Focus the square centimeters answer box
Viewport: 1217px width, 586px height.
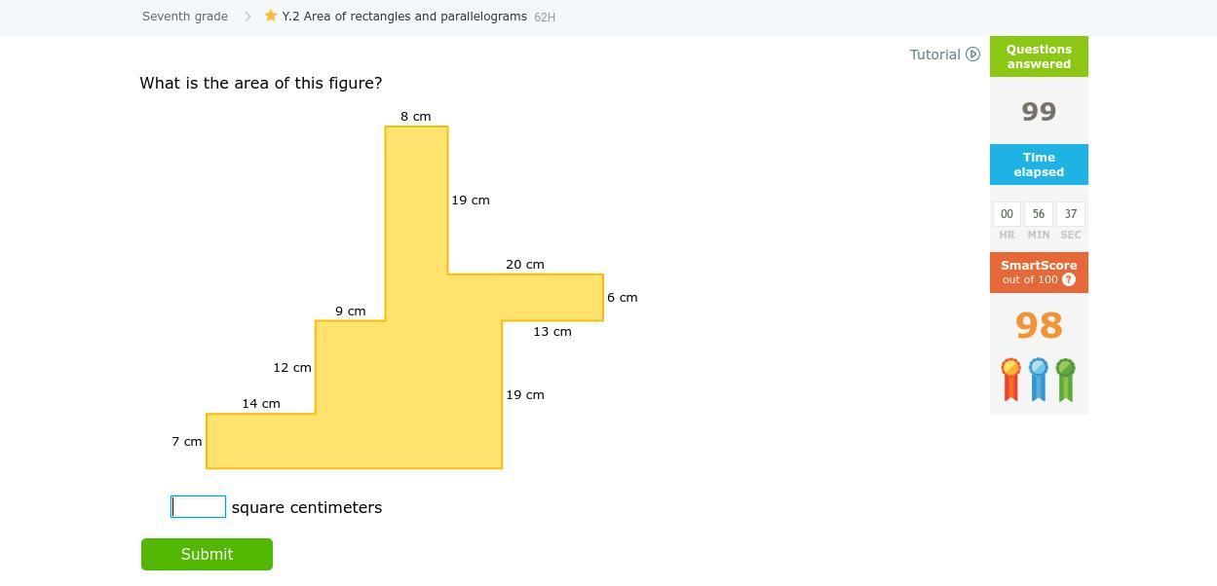point(199,506)
